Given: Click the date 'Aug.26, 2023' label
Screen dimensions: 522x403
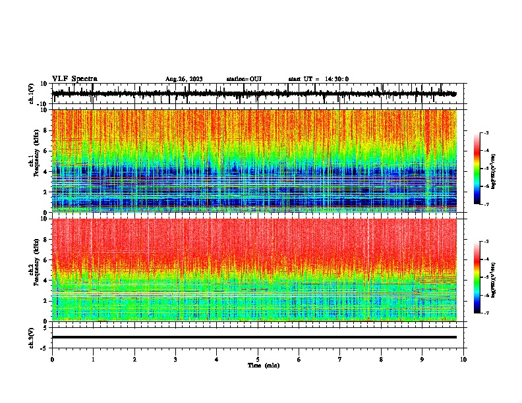Looking at the screenshot, I should [184, 79].
